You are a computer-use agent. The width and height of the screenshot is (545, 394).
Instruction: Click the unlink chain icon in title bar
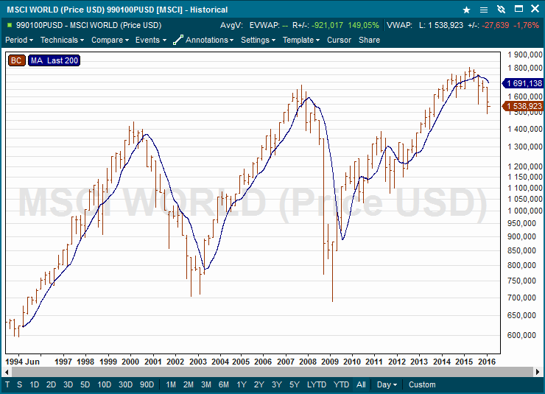tap(501, 10)
